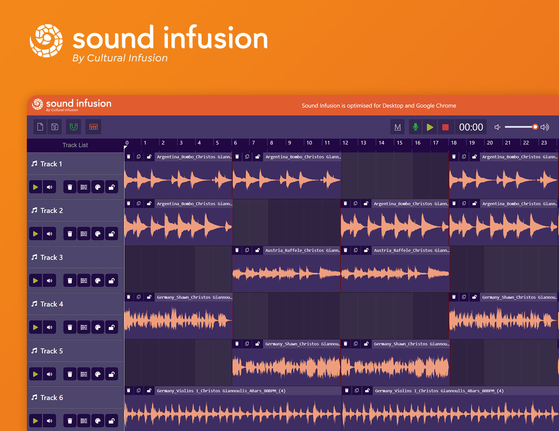Image resolution: width=559 pixels, height=431 pixels.
Task: Select second Austria_Raffele clip waveform on Track 3
Action: click(395, 273)
